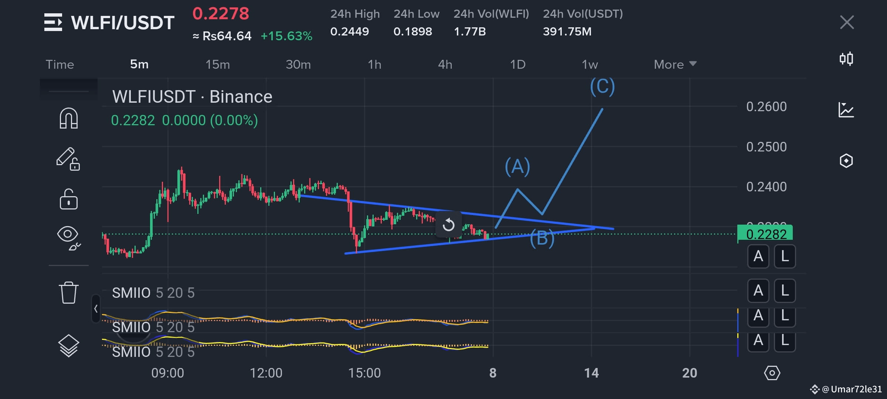Click the 24h Low value 0.1898
This screenshot has width=887, height=399.
point(413,31)
